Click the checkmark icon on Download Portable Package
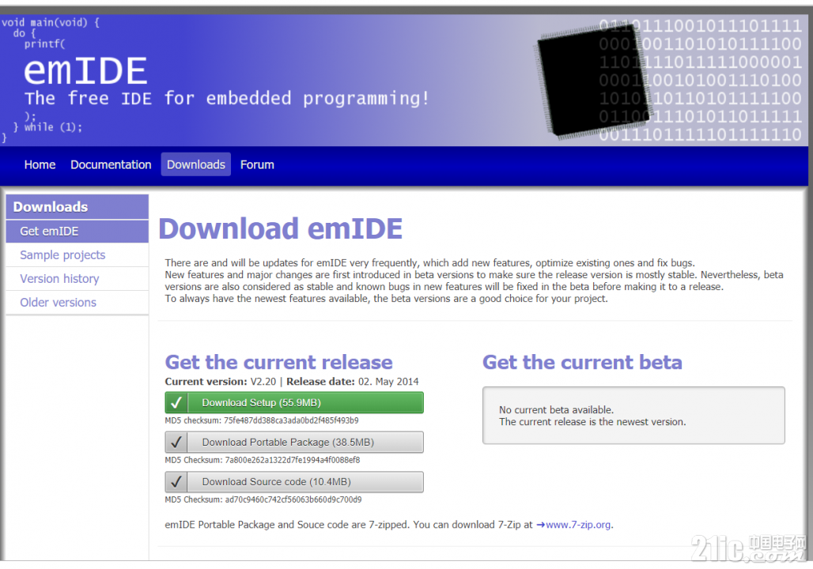This screenshot has height=569, width=813. (x=176, y=442)
